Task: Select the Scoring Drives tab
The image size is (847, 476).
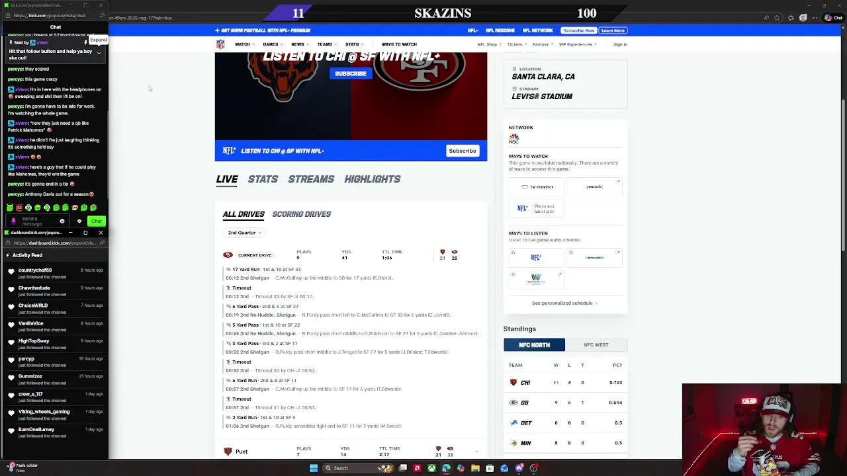Action: coord(302,214)
